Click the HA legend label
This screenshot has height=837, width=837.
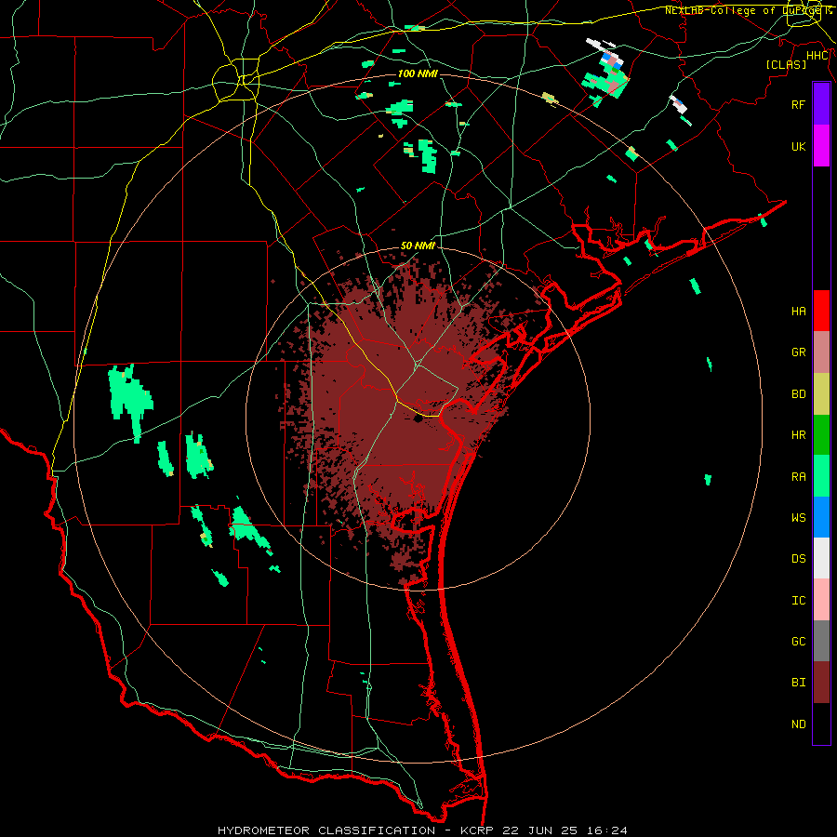pos(798,312)
